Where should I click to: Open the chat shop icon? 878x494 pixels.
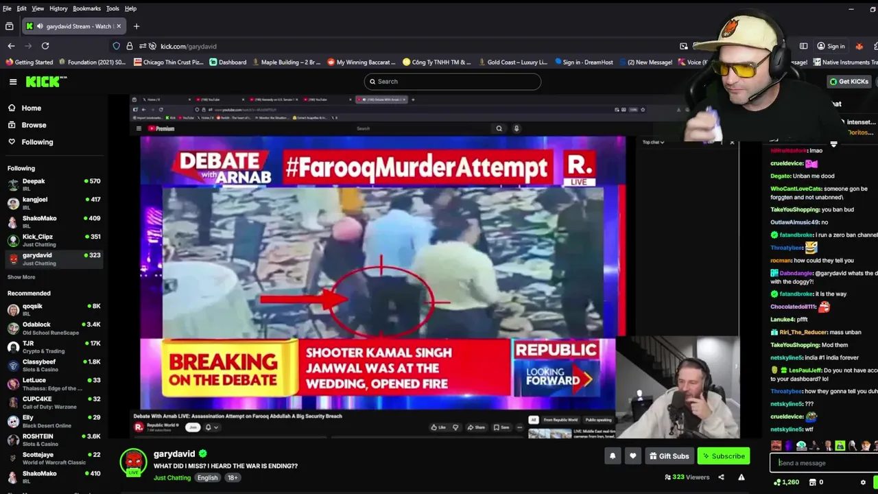click(x=814, y=482)
